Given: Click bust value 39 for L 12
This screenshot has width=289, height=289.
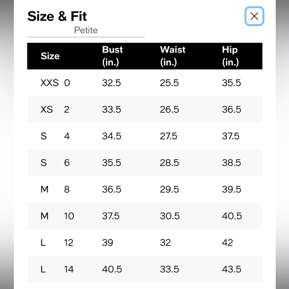Looking at the screenshot, I should (108, 242).
